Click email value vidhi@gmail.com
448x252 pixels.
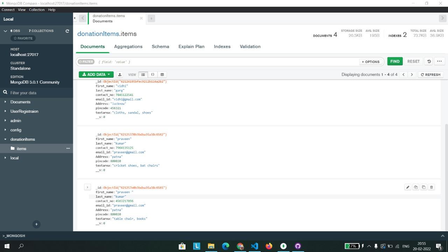coord(127,99)
